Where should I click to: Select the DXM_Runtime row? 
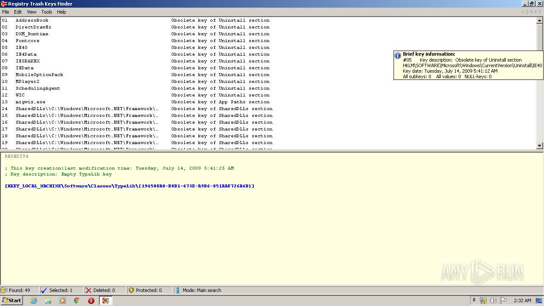click(269, 34)
